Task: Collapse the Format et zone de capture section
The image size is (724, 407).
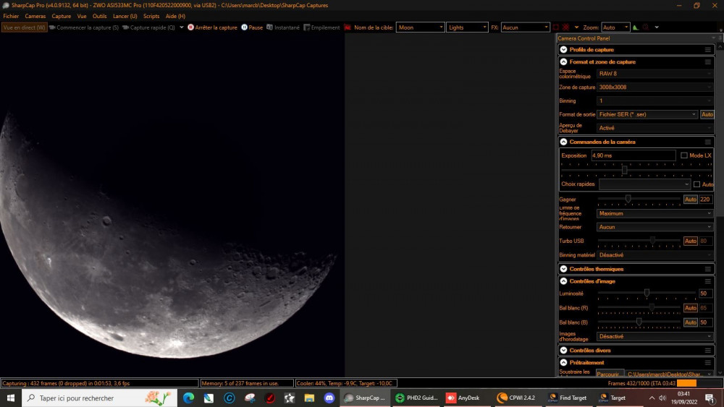Action: point(563,61)
